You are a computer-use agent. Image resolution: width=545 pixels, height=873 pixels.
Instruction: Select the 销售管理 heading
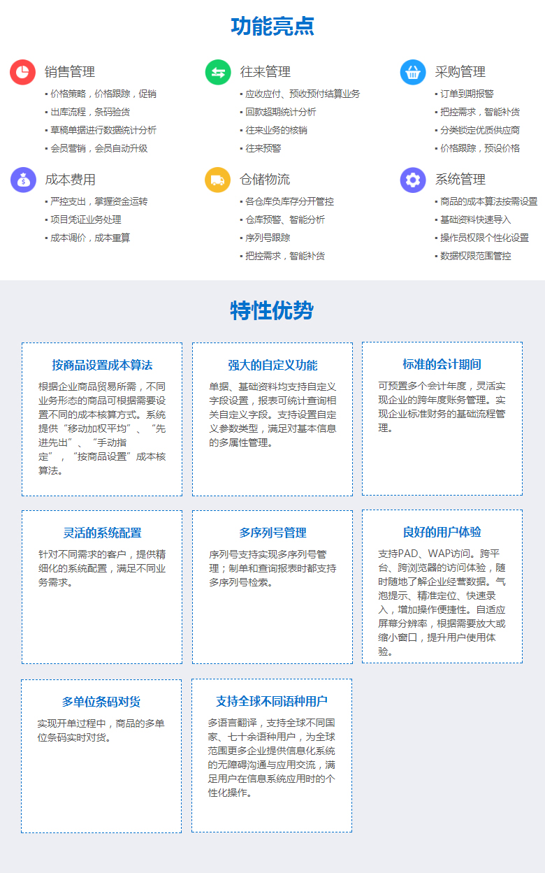(70, 72)
